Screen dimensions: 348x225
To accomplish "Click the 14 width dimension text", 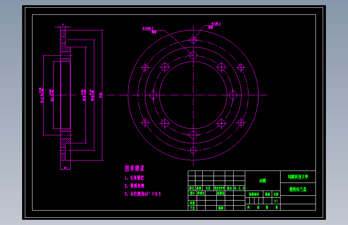I will (65, 168).
